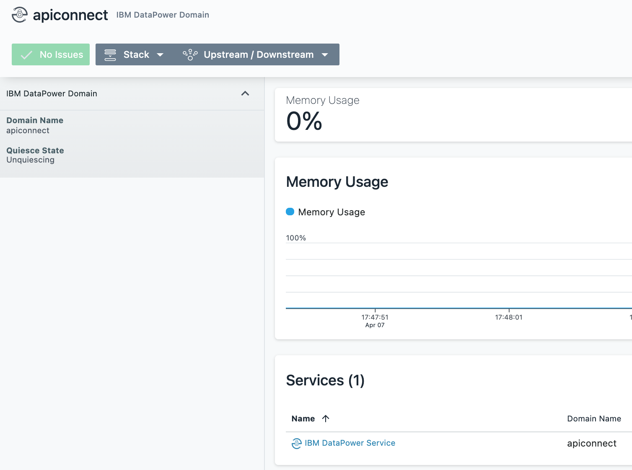
Task: Click the apiconnect domain name value
Action: pyautogui.click(x=28, y=130)
